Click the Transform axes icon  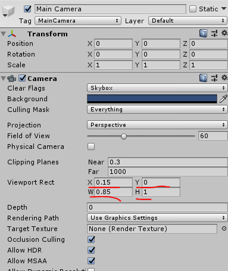click(12, 34)
